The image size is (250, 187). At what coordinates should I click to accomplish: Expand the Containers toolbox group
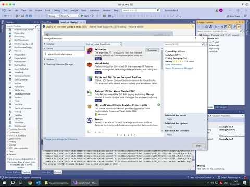[x=7, y=132]
